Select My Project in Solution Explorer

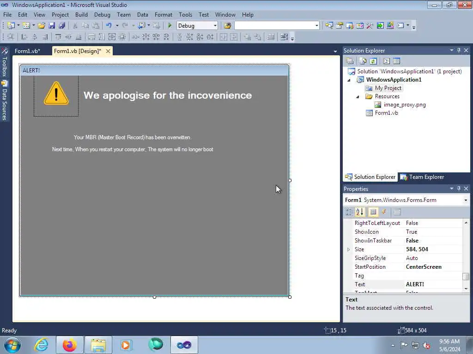384,88
